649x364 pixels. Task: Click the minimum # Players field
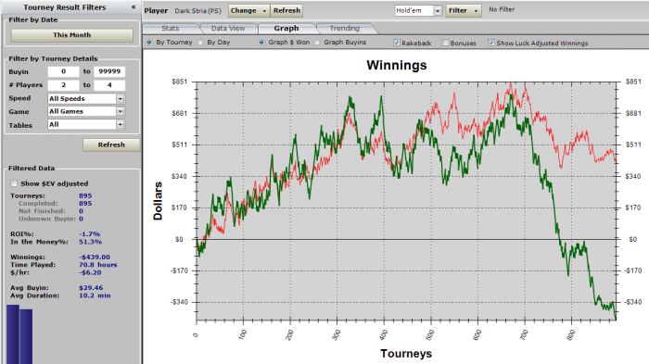63,85
